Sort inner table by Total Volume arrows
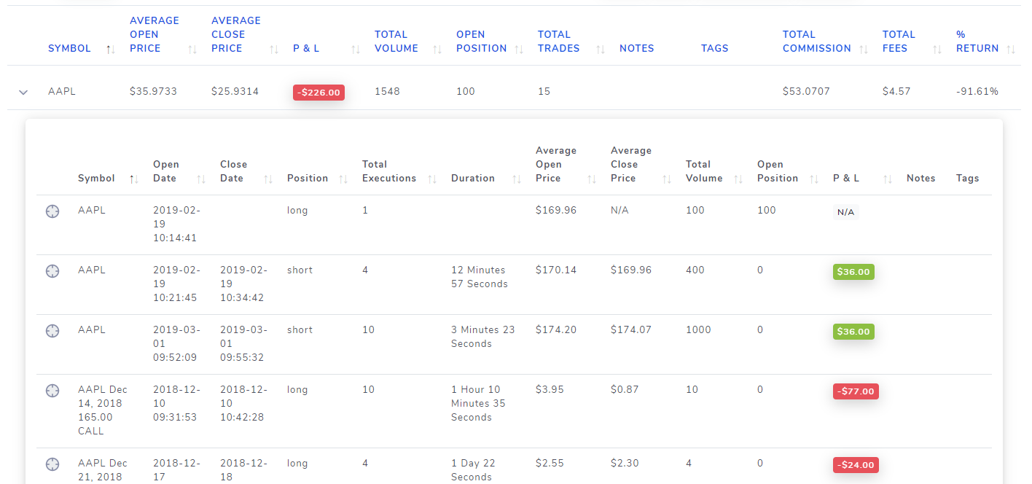Viewport: 1032px width, 484px height. click(738, 179)
